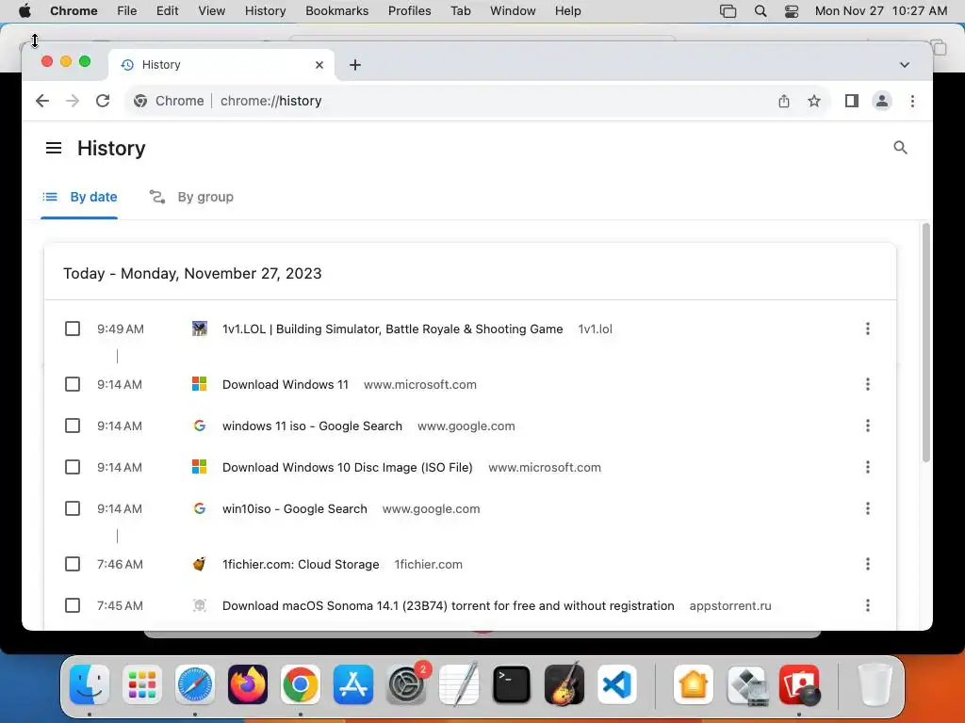Viewport: 965px width, 723px height.
Task: Open windows 11 iso - Google Search link
Action: click(312, 426)
